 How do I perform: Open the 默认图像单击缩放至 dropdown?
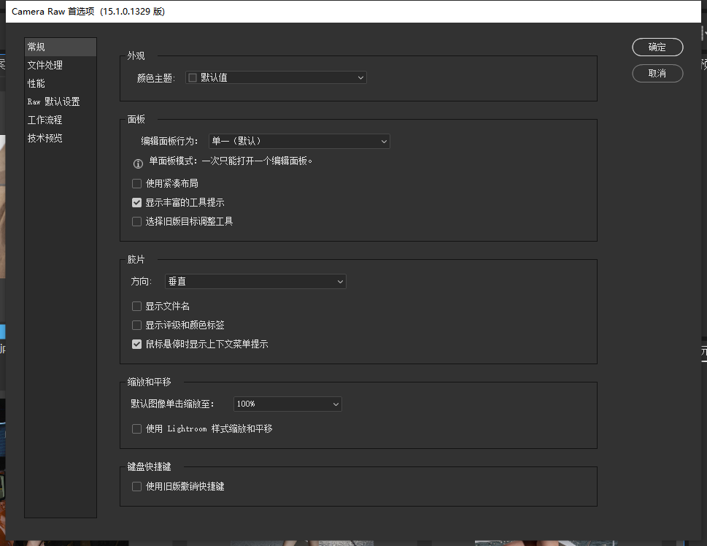[287, 404]
